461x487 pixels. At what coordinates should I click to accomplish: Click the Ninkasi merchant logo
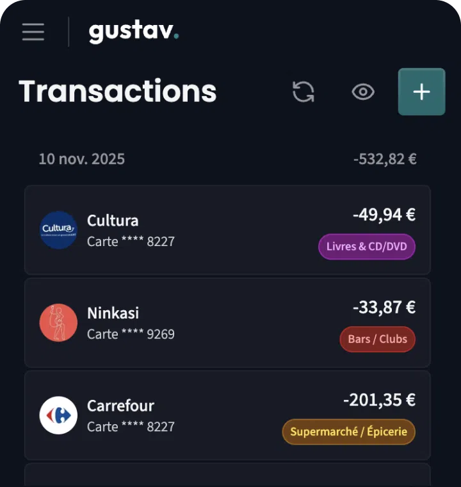click(58, 323)
